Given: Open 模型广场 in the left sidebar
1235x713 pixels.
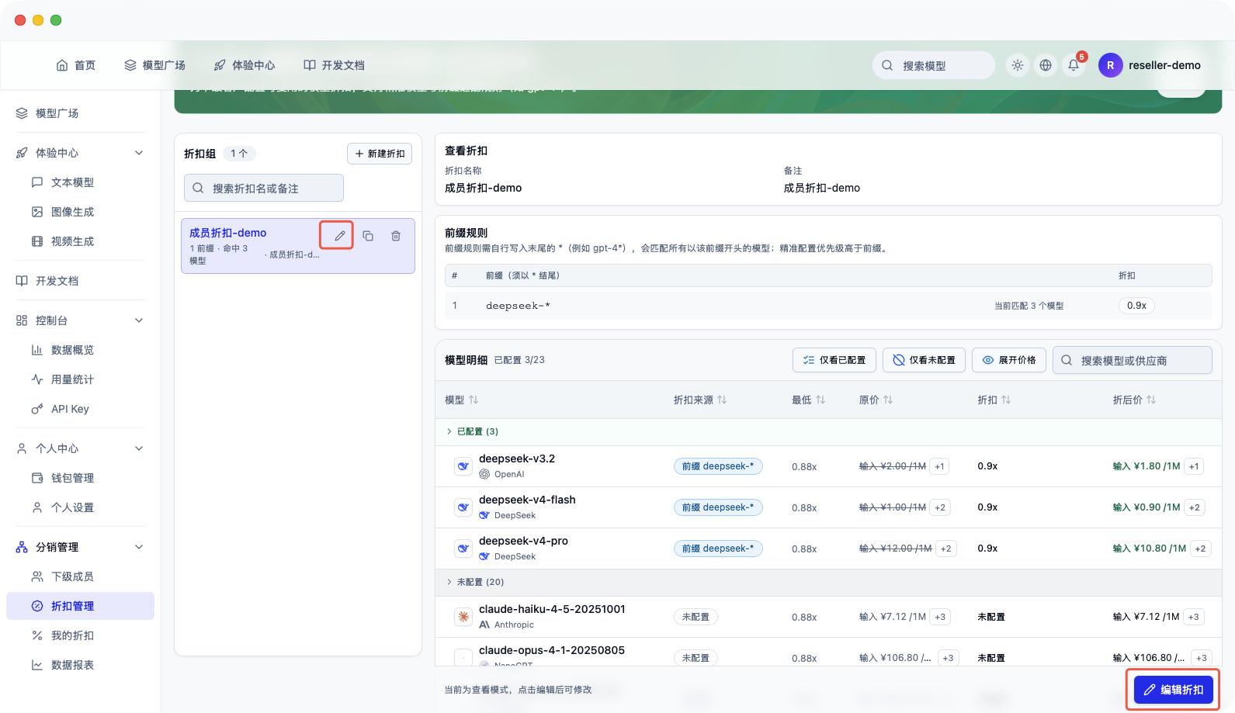Looking at the screenshot, I should coord(81,113).
